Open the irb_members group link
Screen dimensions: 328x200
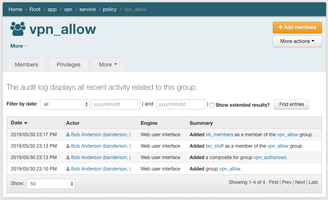[x=219, y=135]
